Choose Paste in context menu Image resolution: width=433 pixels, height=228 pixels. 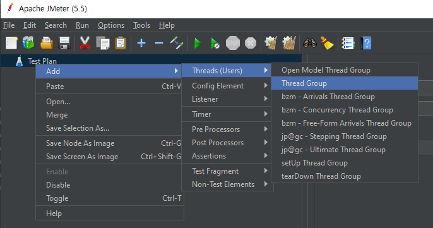pyautogui.click(x=109, y=87)
